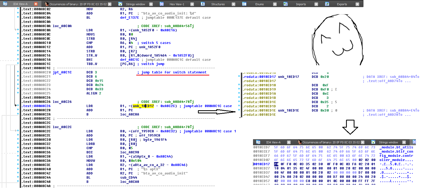This screenshot has width=423, height=196.
Task: Click breakpoint dot beside .text:000A8C10
Action: coord(18,42)
